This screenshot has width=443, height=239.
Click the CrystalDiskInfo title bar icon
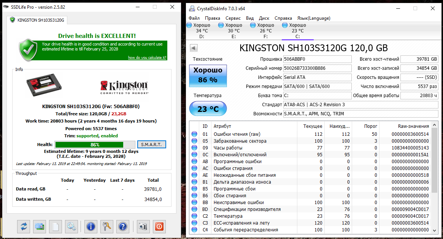click(192, 8)
